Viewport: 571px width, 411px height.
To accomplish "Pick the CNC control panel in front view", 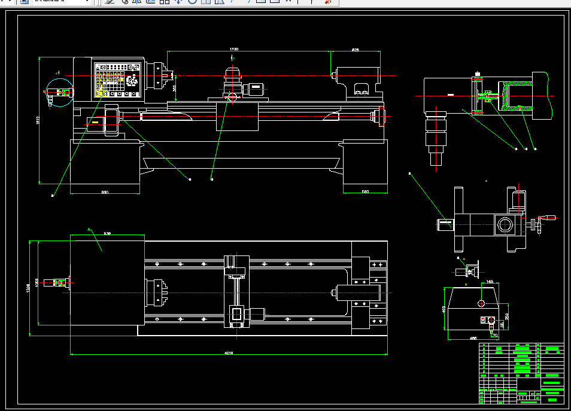I will click(118, 80).
